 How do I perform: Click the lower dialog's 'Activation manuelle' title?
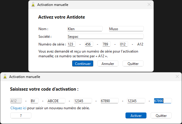click(25, 77)
